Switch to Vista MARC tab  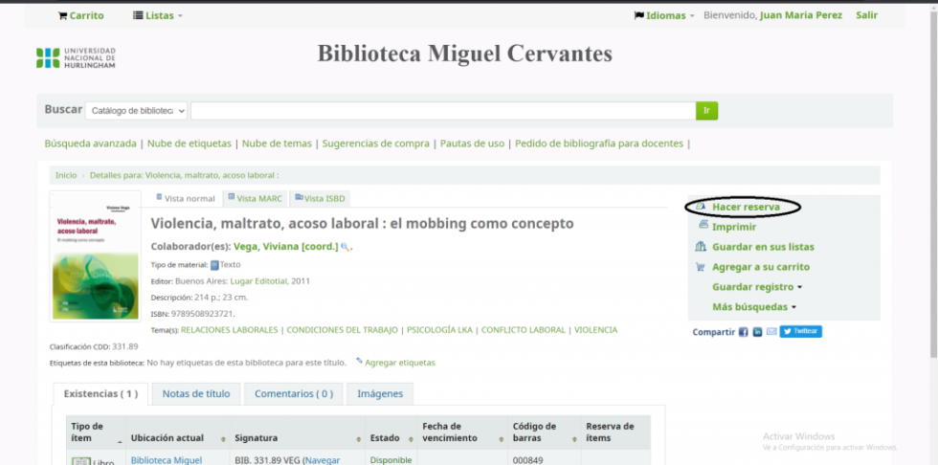(255, 198)
